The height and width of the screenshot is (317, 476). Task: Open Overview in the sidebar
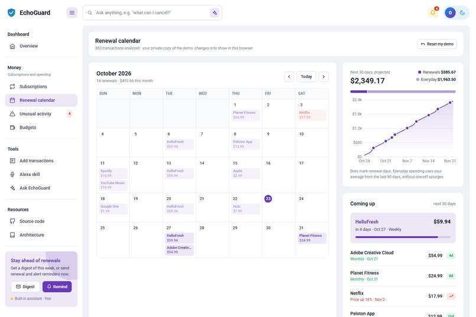pyautogui.click(x=41, y=46)
